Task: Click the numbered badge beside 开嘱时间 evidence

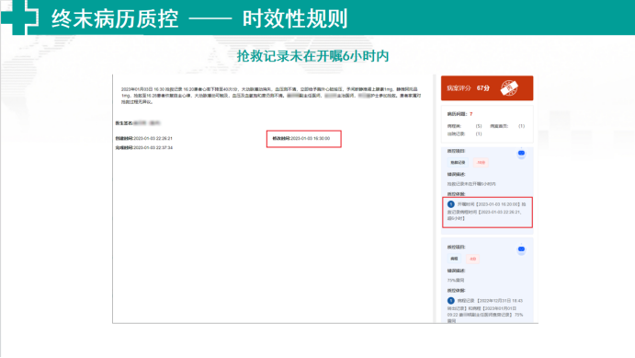Action: tap(450, 204)
